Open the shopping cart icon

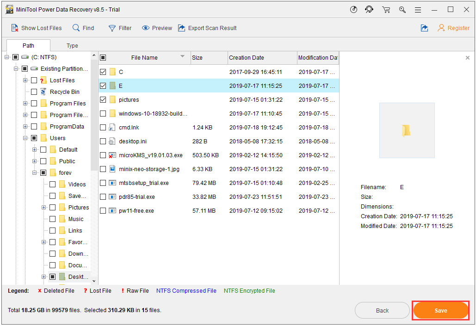386,10
